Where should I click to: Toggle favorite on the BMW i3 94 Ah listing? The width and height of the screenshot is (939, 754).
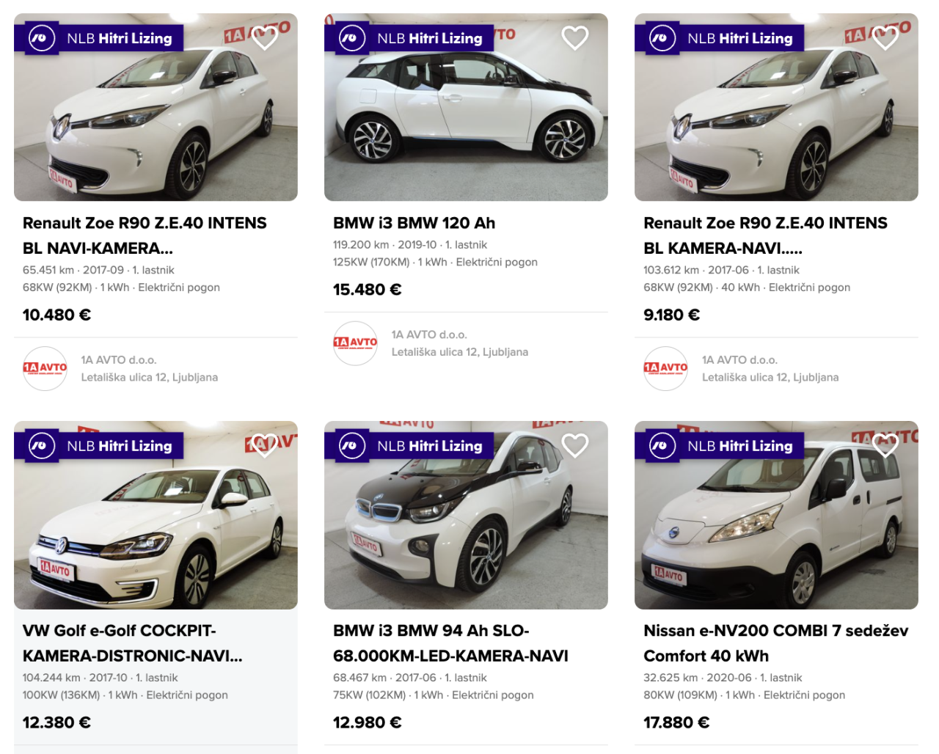[574, 445]
